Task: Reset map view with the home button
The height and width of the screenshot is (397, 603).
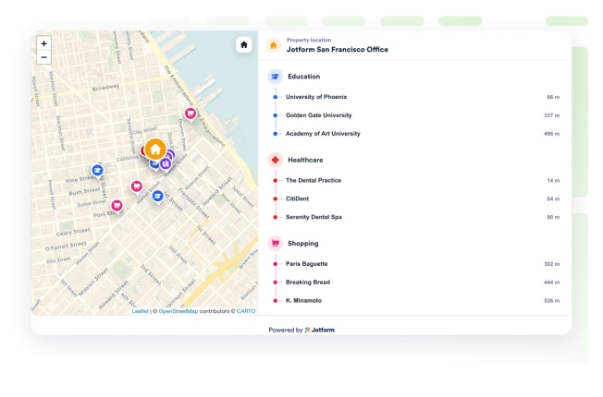Action: point(244,45)
